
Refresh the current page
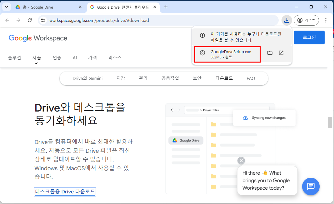30,20
